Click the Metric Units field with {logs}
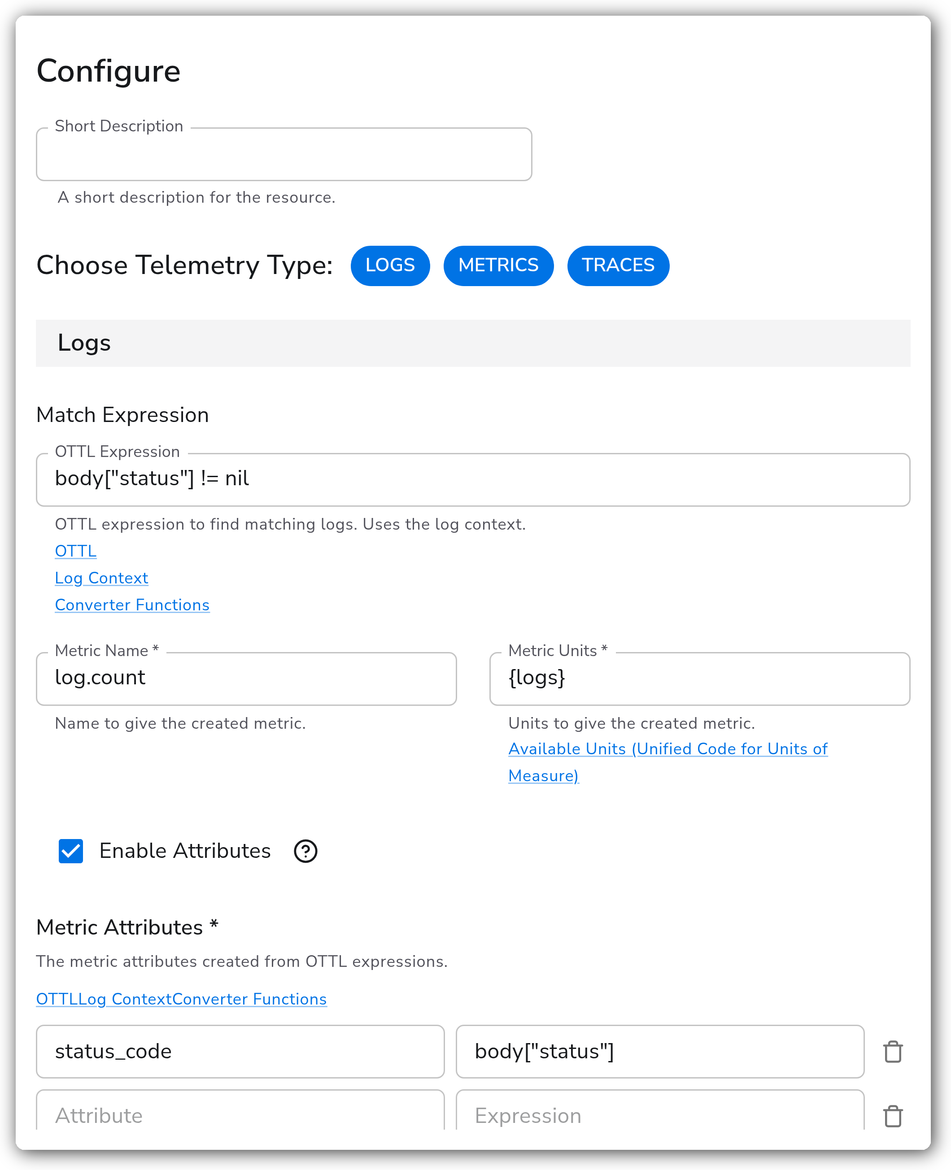Image resolution: width=951 pixels, height=1170 pixels. (699, 679)
